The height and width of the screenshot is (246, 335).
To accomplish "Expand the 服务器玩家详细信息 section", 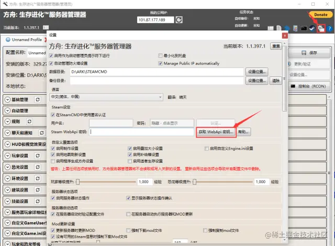I will click(8, 213).
